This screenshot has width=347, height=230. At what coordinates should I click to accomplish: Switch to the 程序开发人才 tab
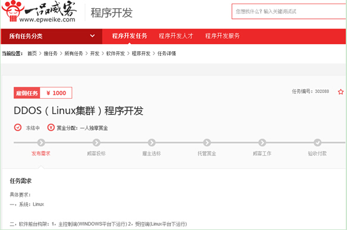(176, 36)
